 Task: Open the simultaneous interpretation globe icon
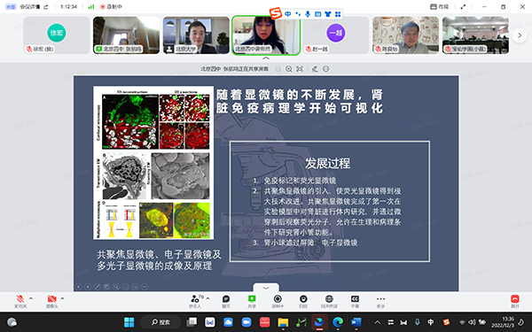click(329, 301)
